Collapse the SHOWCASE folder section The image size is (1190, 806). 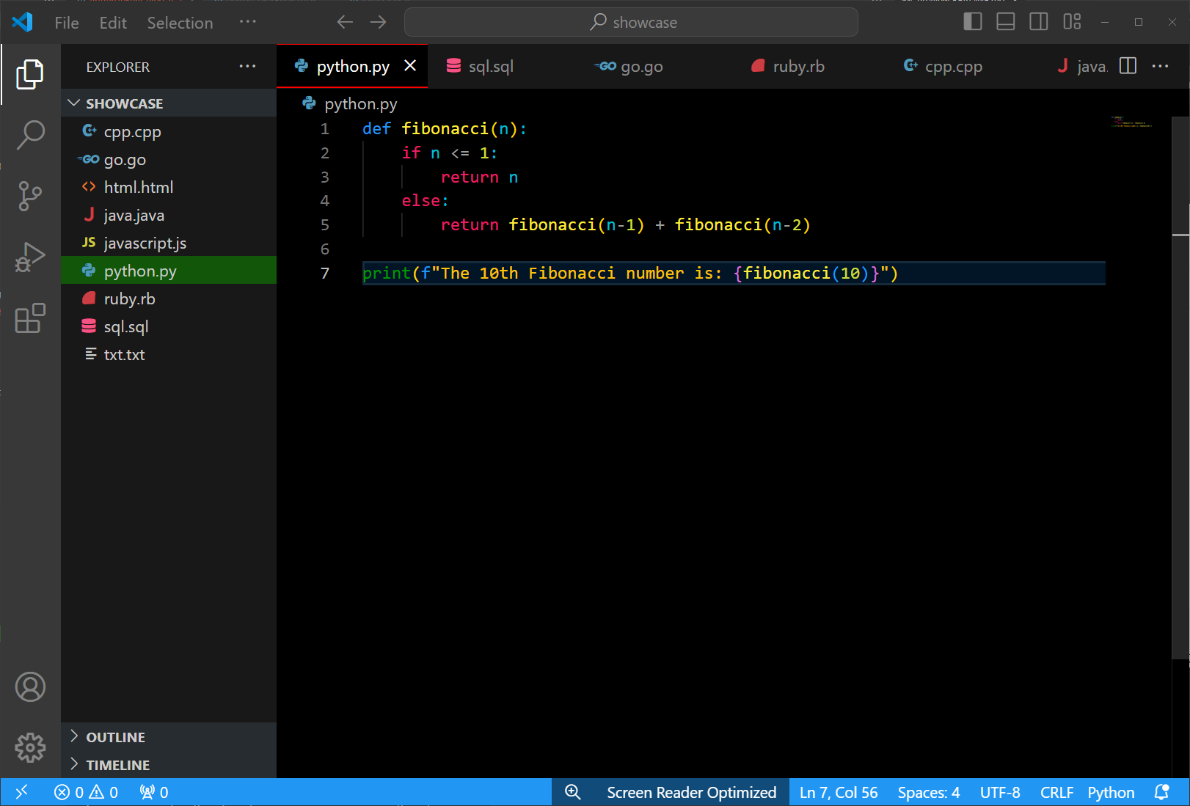coord(169,103)
